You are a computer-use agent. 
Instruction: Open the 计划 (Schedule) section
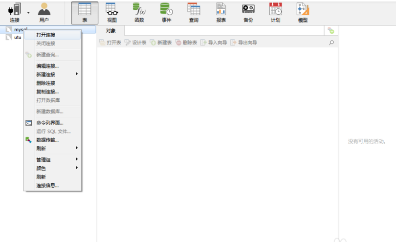point(276,13)
